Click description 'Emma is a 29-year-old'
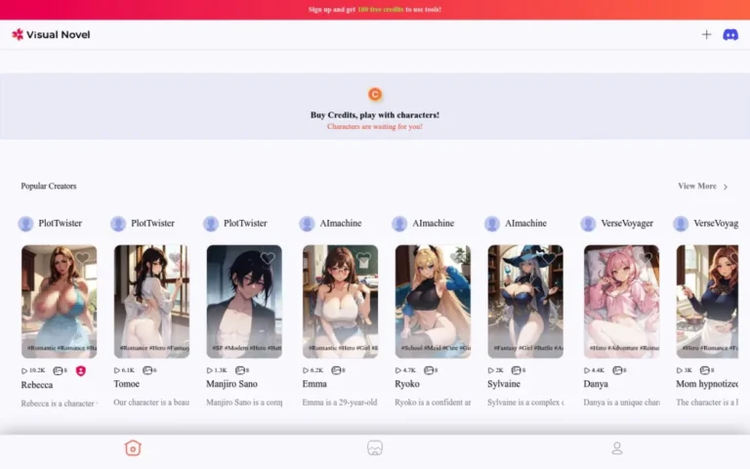 click(340, 403)
